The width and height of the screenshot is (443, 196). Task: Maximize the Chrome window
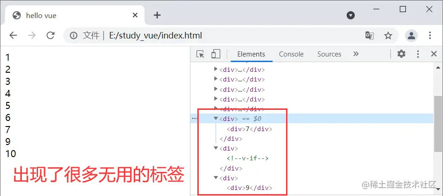click(x=403, y=9)
